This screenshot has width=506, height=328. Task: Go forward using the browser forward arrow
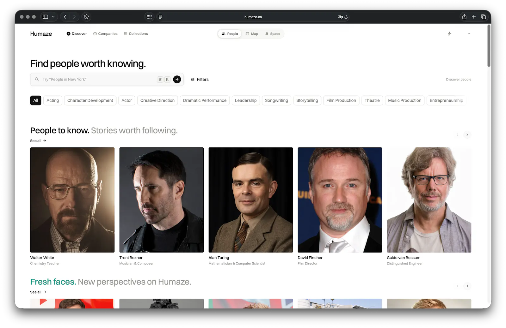[74, 17]
